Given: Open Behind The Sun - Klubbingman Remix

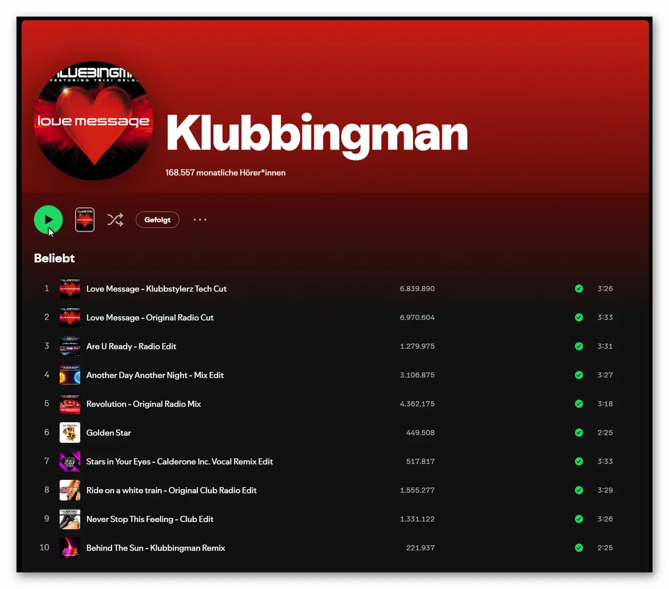Looking at the screenshot, I should tap(156, 547).
